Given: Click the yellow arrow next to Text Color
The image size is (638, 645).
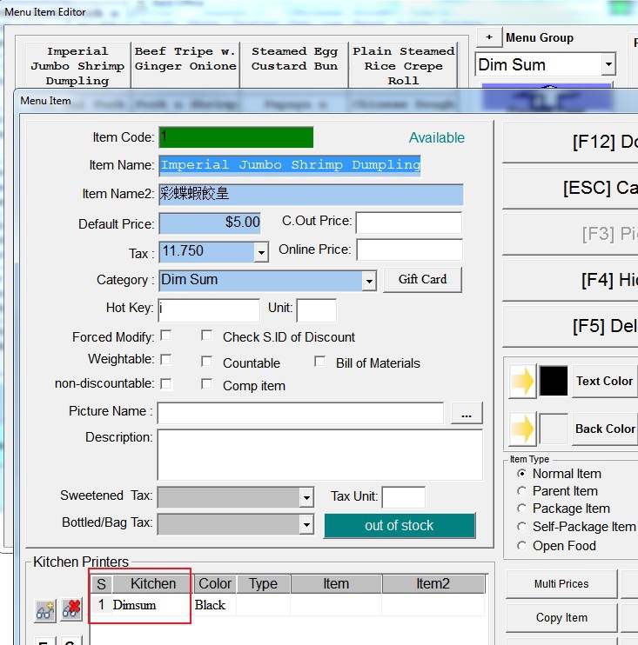Looking at the screenshot, I should coord(523,382).
